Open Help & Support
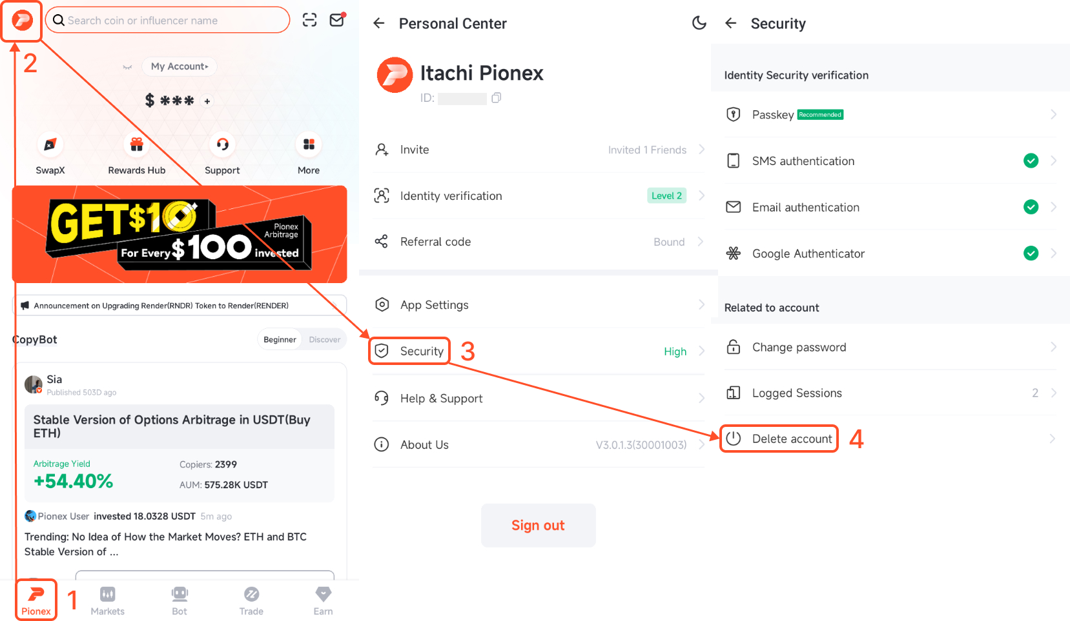 539,399
